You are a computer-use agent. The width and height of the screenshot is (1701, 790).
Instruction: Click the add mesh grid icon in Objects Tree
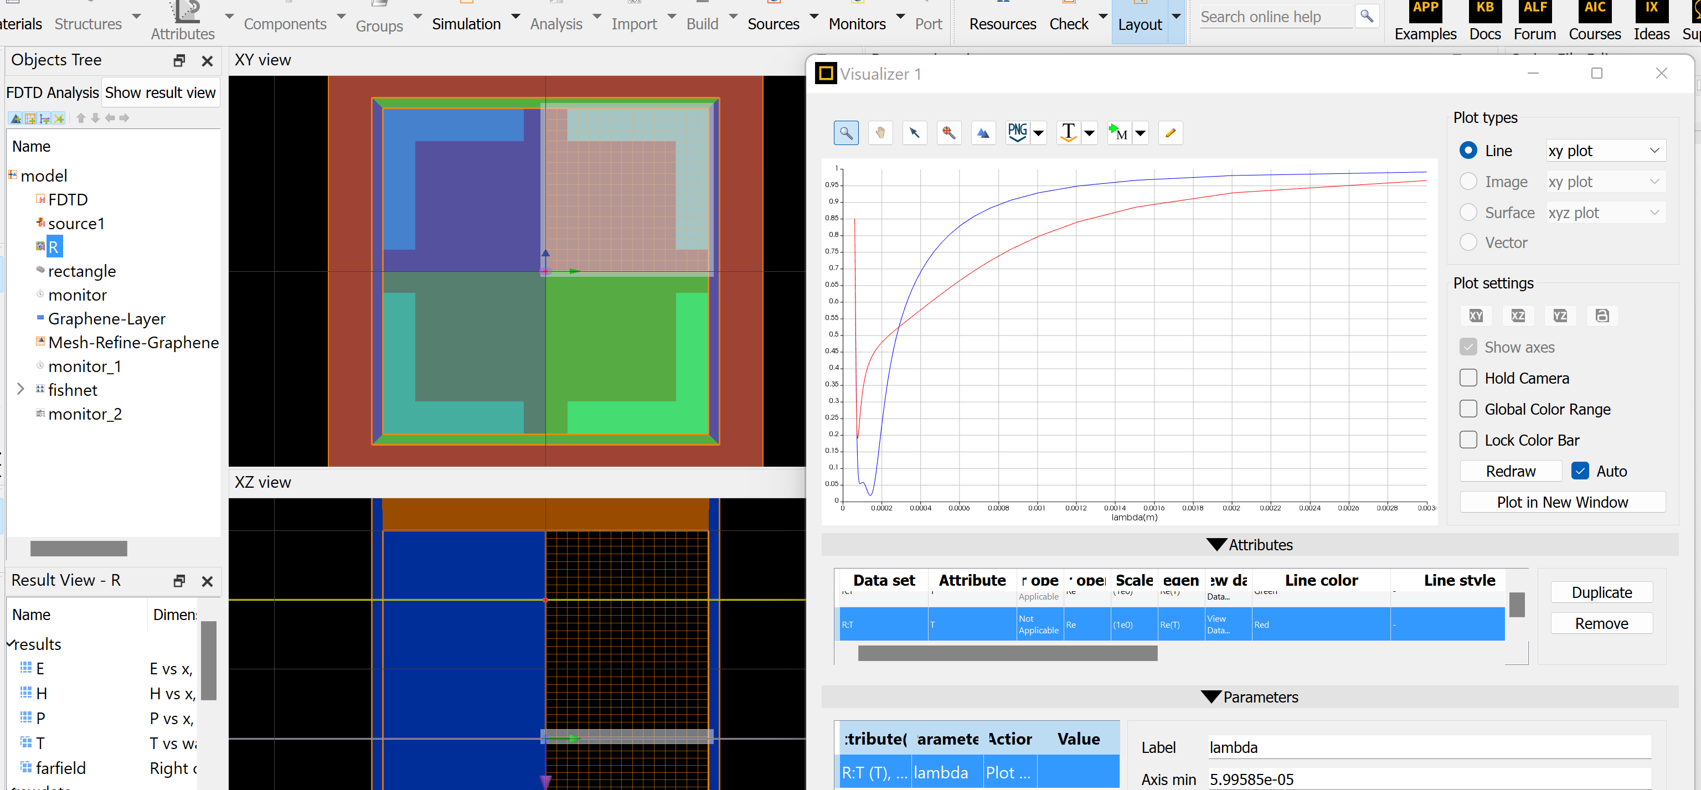[x=30, y=119]
